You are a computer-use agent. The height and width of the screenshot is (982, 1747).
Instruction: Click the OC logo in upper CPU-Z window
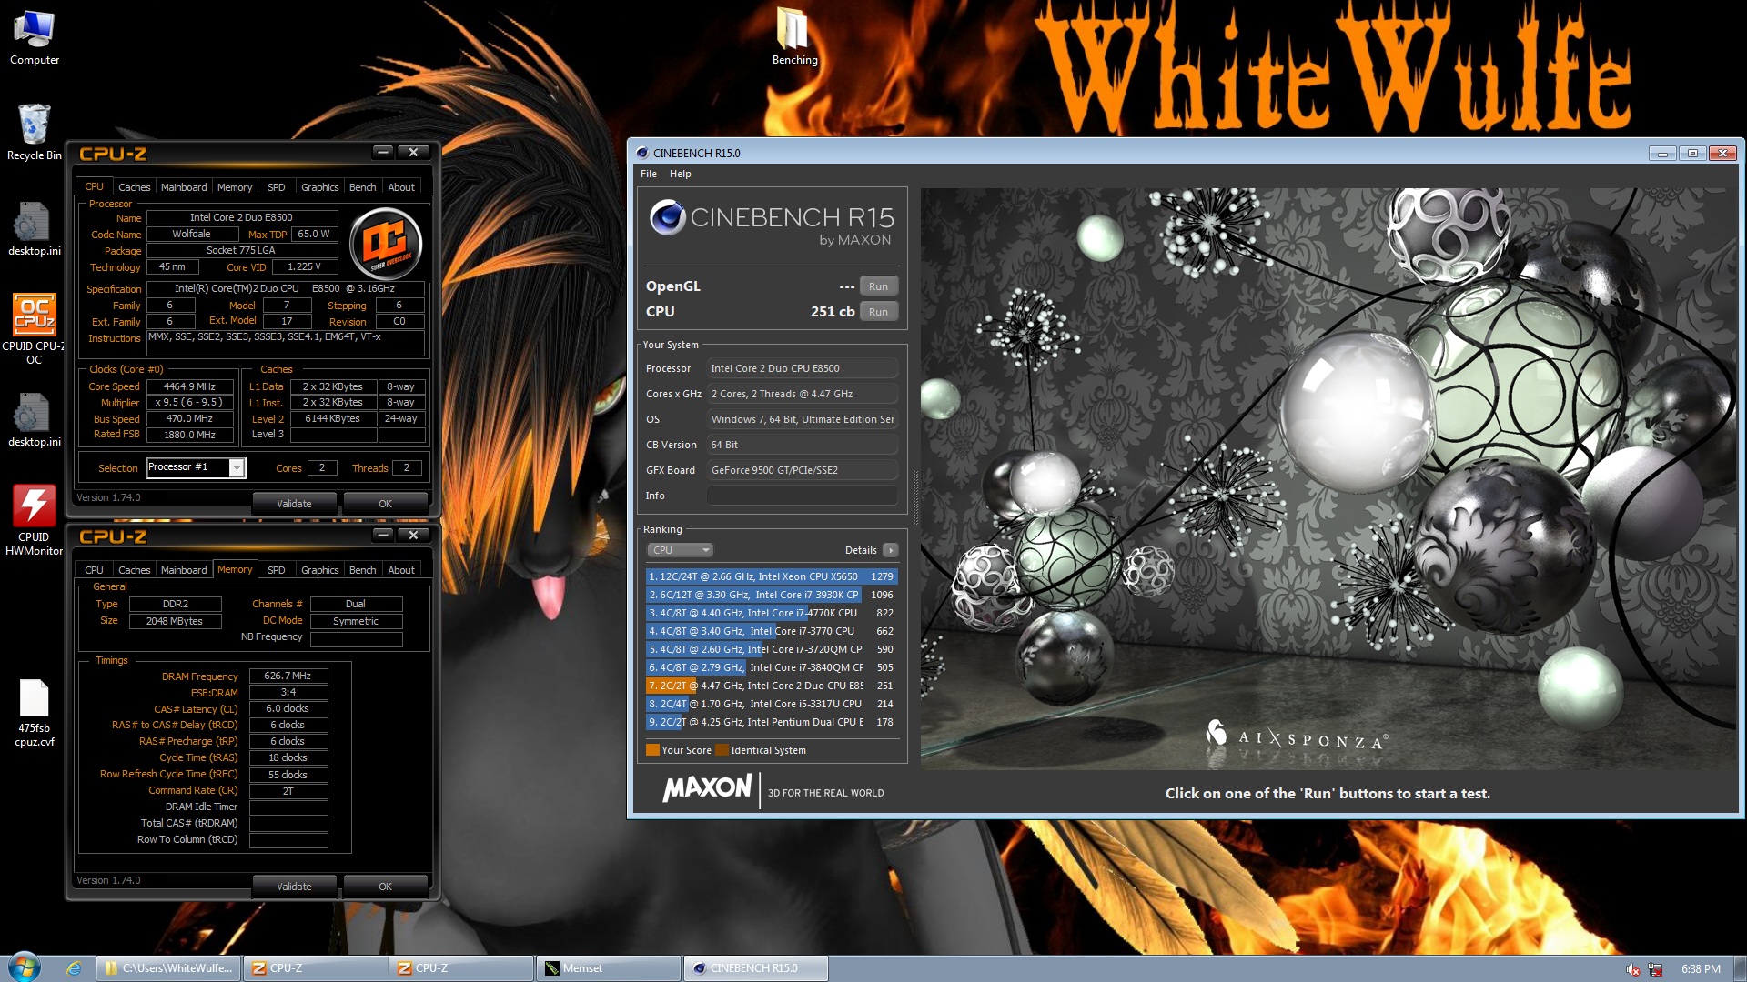[386, 244]
